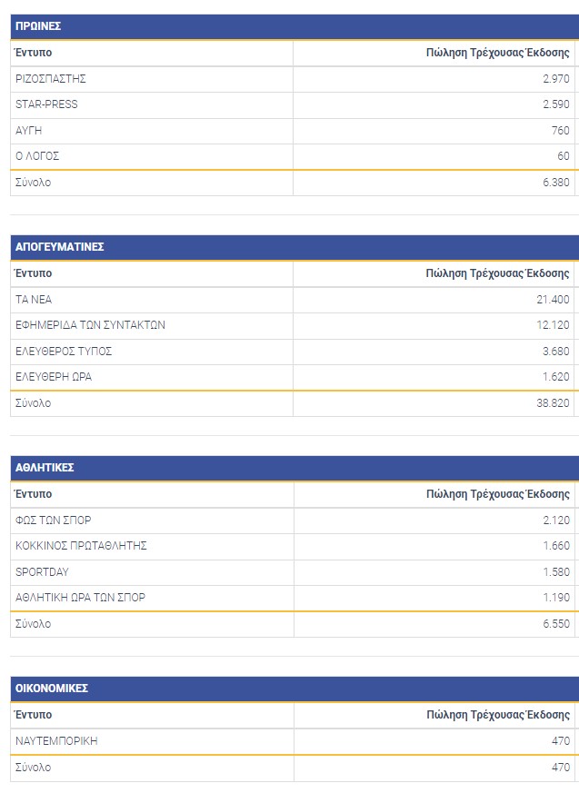Select the ΦΩΣ ΤΩΝ ΣΠΟΡ entry

coord(54,520)
